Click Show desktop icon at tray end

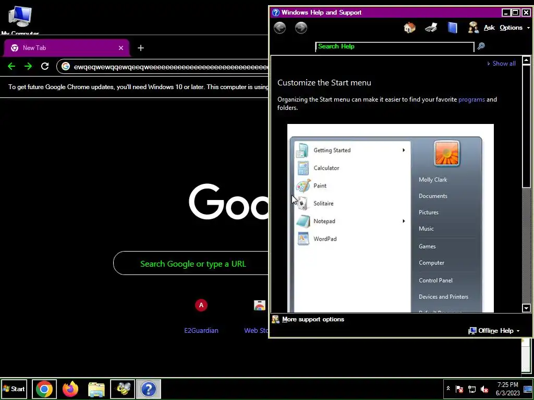coord(528,389)
